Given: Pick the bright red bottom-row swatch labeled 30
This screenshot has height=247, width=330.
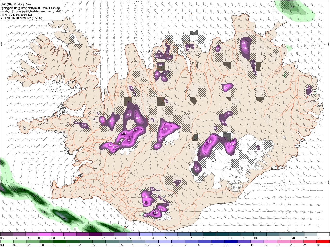Looking at the screenshot, I should (323, 242).
